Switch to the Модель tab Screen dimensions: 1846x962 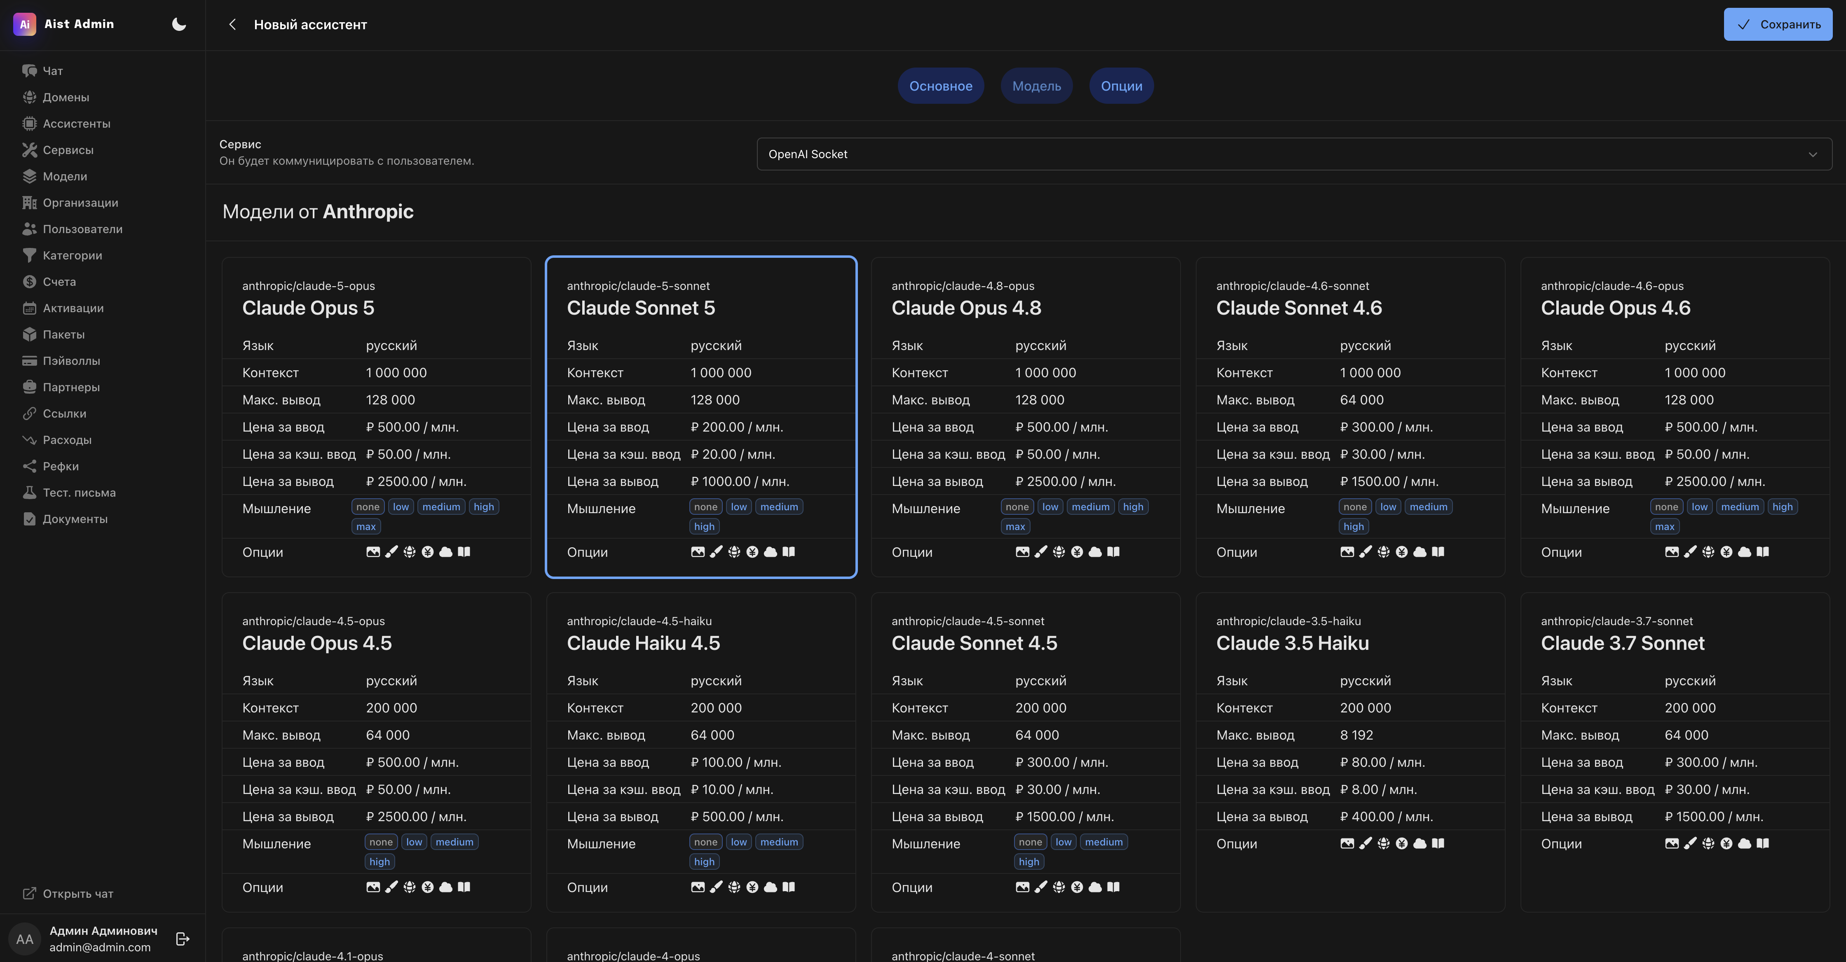tap(1036, 86)
